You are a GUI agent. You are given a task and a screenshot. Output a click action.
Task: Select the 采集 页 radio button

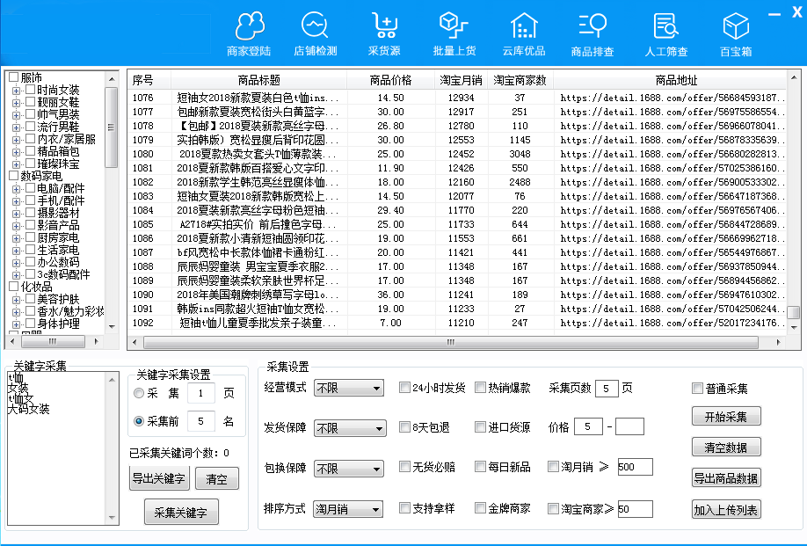[x=138, y=393]
